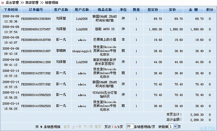Select the 销售明细 breadcrumb item
This screenshot has width=217, height=131.
(52, 2)
